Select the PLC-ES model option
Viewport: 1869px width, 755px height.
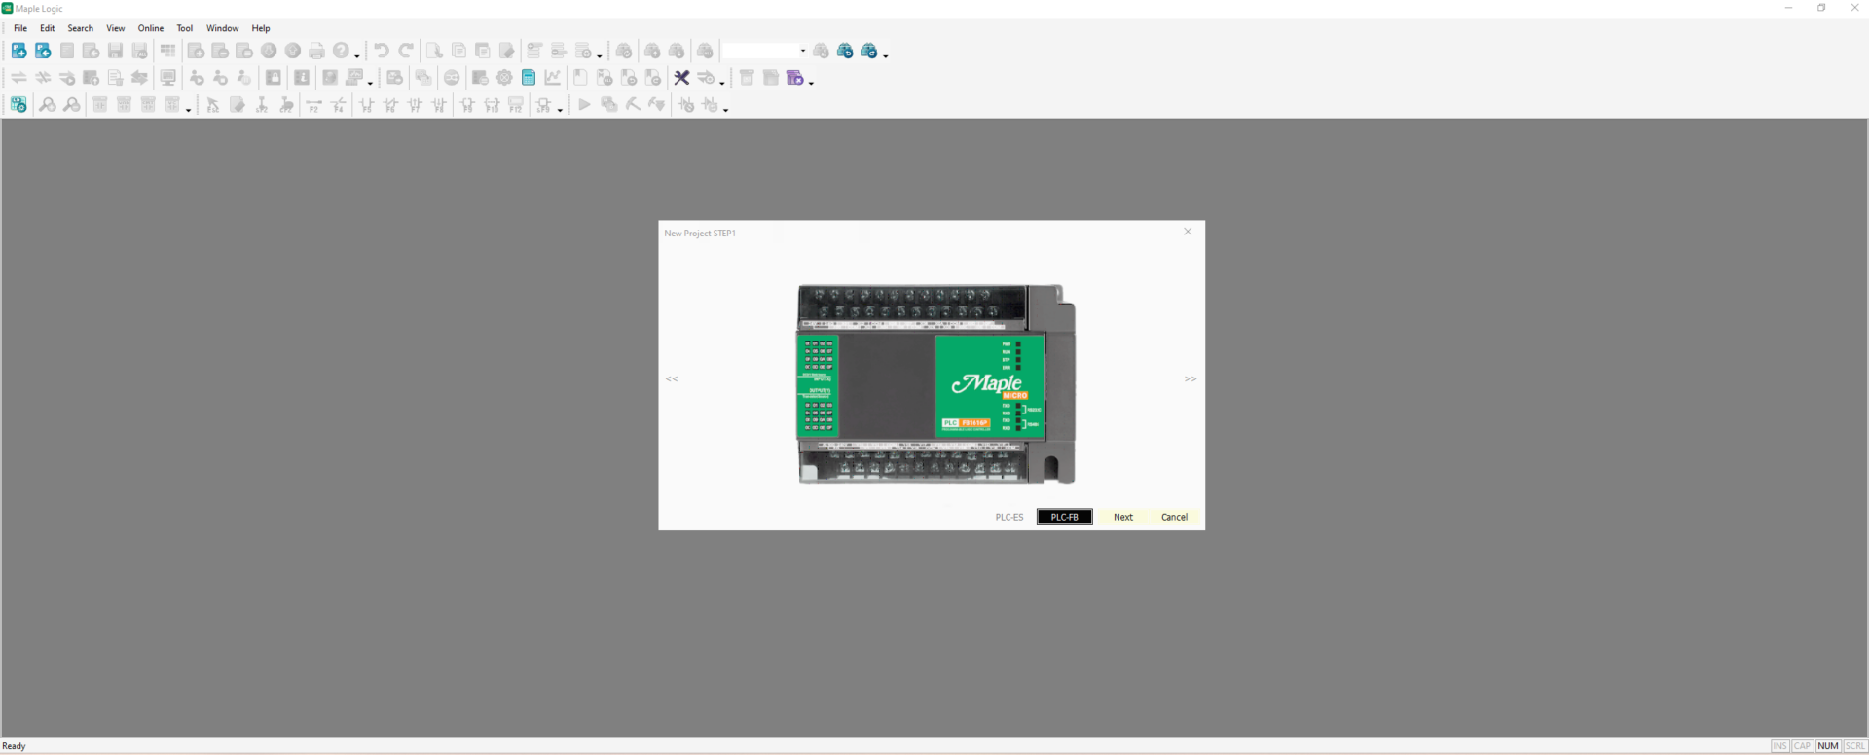coord(1009,517)
